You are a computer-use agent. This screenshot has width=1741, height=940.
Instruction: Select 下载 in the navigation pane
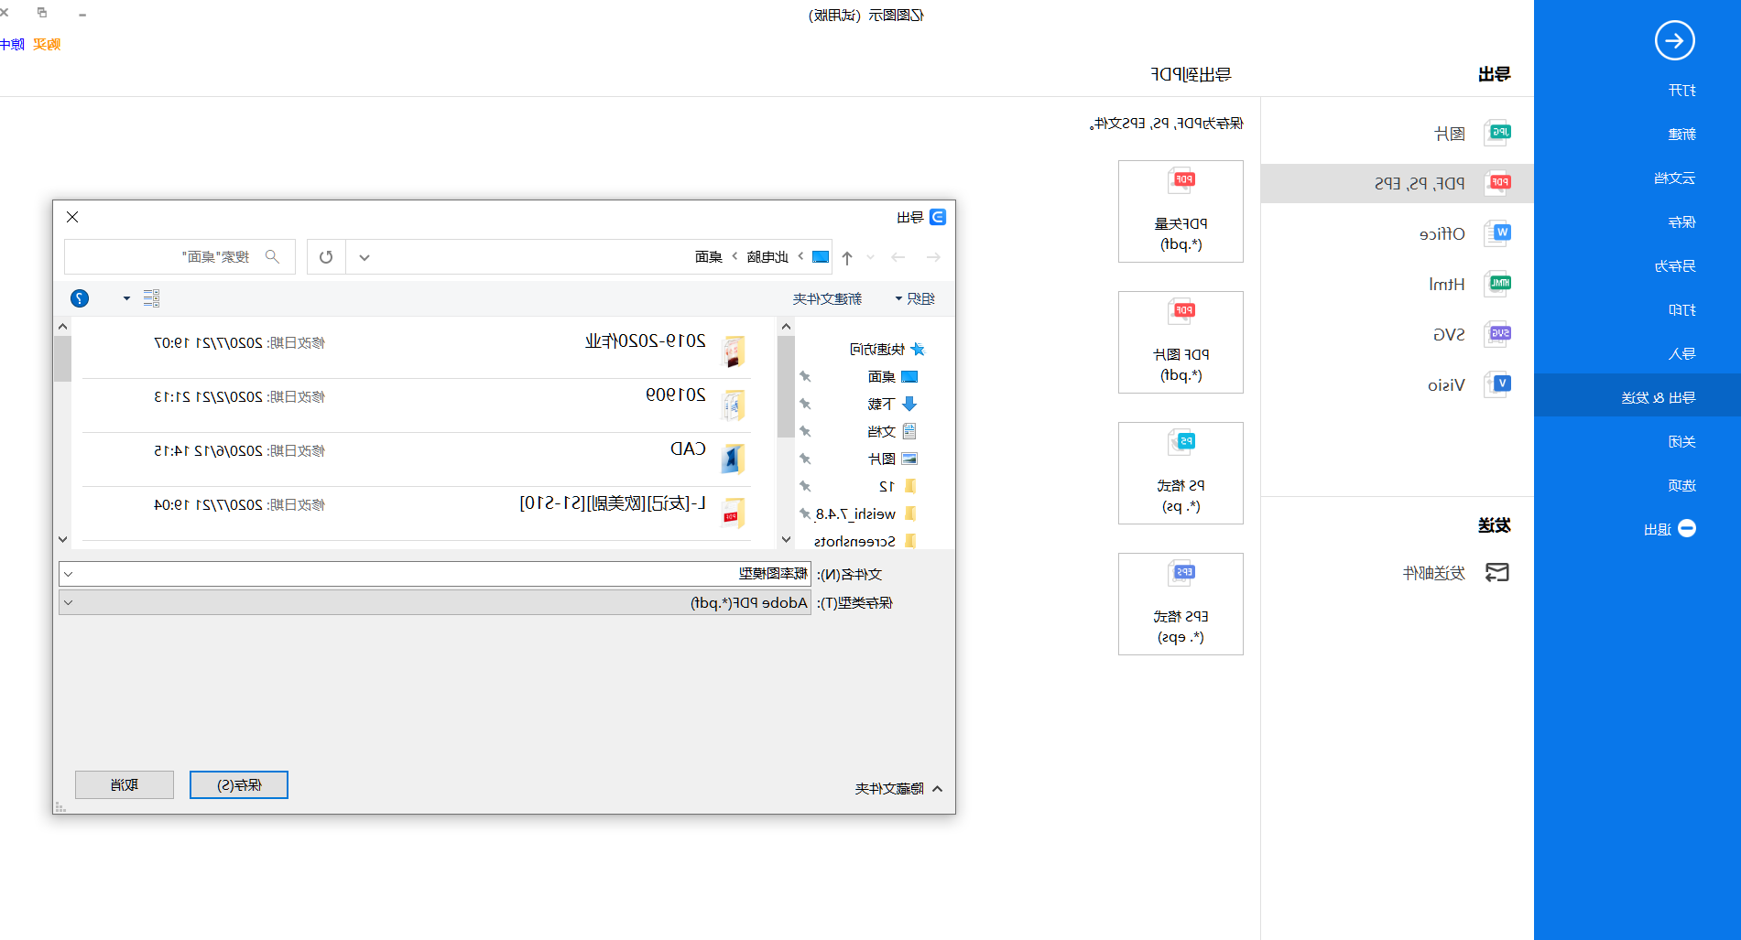tap(892, 405)
